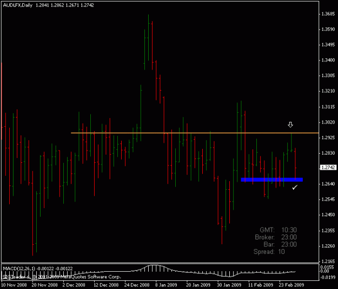Click the 1.2640 price axis label
Image resolution: width=338 pixels, height=289 pixels.
(x=328, y=184)
